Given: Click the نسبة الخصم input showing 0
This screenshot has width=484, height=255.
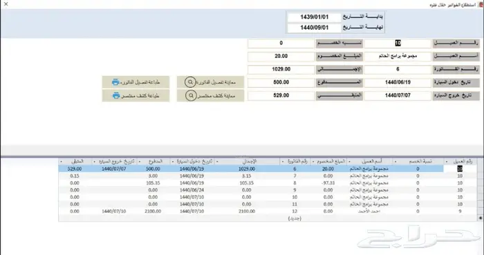Looking at the screenshot, I should click(x=281, y=43).
